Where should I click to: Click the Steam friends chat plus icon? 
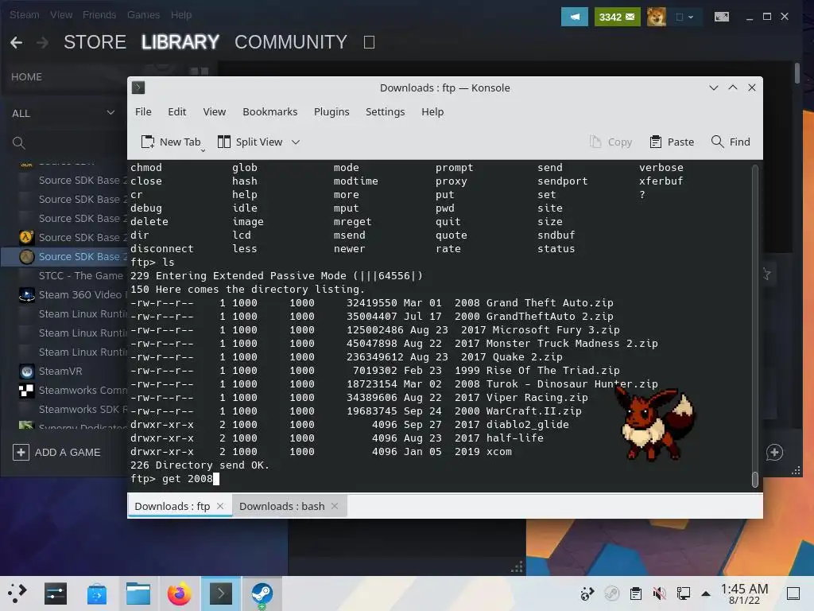pyautogui.click(x=774, y=453)
